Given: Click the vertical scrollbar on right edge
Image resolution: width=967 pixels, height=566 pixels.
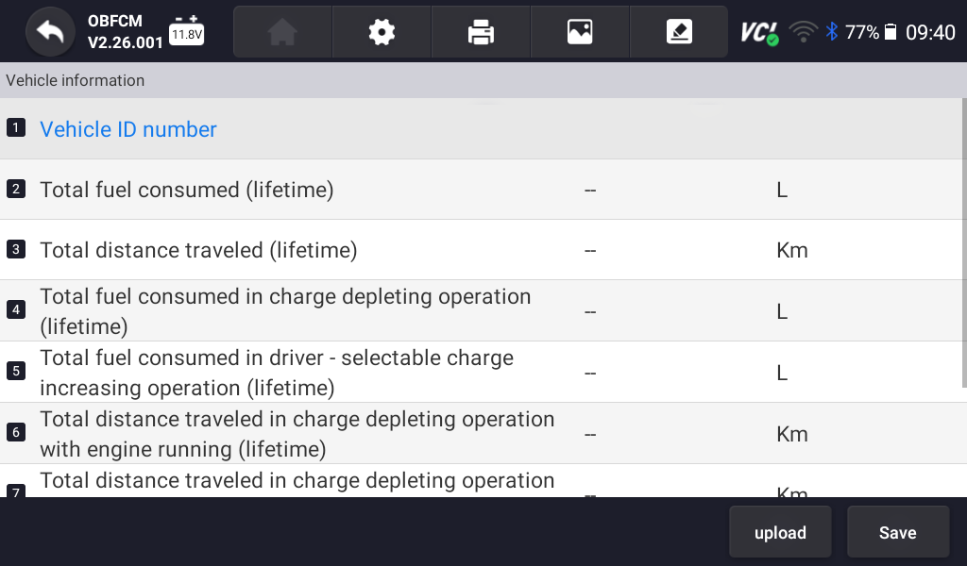Looking at the screenshot, I should [x=963, y=245].
